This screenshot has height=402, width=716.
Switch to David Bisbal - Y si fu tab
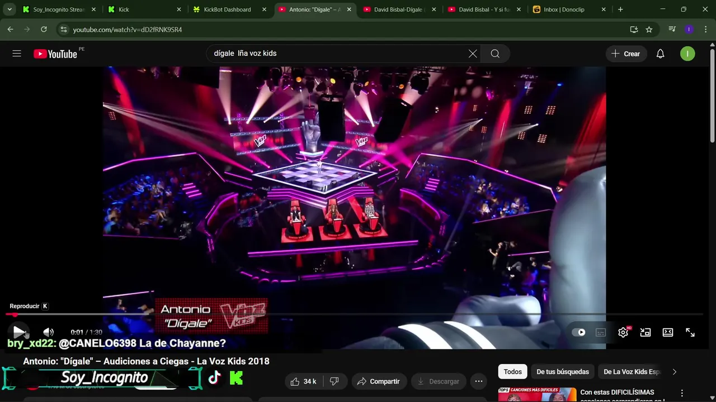(484, 9)
